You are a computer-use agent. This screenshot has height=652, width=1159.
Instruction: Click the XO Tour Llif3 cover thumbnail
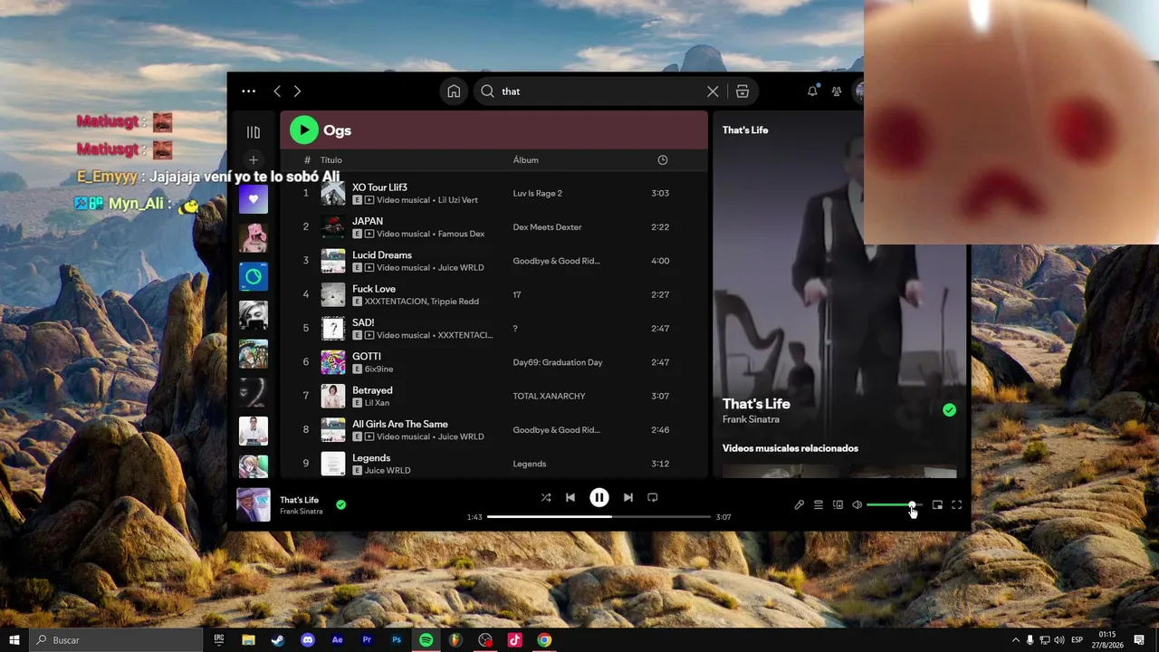tap(333, 193)
